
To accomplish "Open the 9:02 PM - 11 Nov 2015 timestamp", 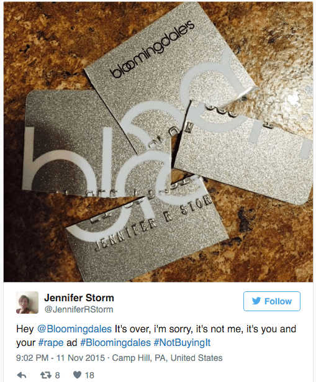I will (60, 358).
